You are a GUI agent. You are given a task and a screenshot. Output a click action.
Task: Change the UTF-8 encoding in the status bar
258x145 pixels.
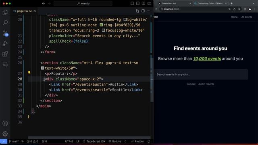(x=69, y=141)
